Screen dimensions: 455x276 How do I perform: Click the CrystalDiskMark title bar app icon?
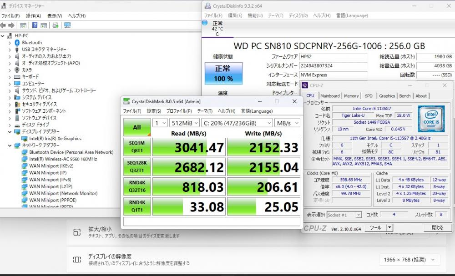126,101
